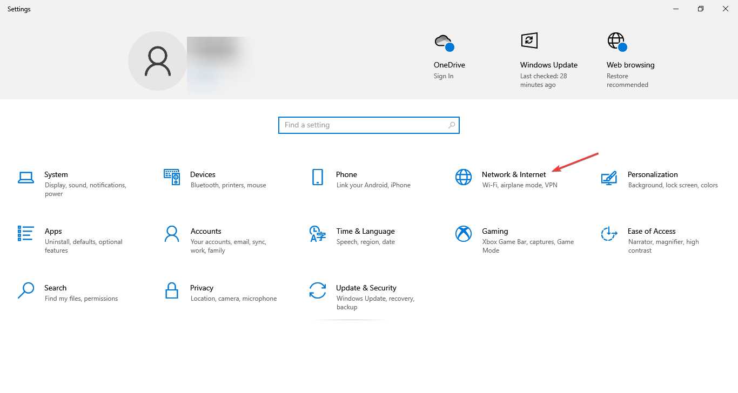Click "Last checked: 28 minutes ago" text
738x393 pixels.
(544, 80)
